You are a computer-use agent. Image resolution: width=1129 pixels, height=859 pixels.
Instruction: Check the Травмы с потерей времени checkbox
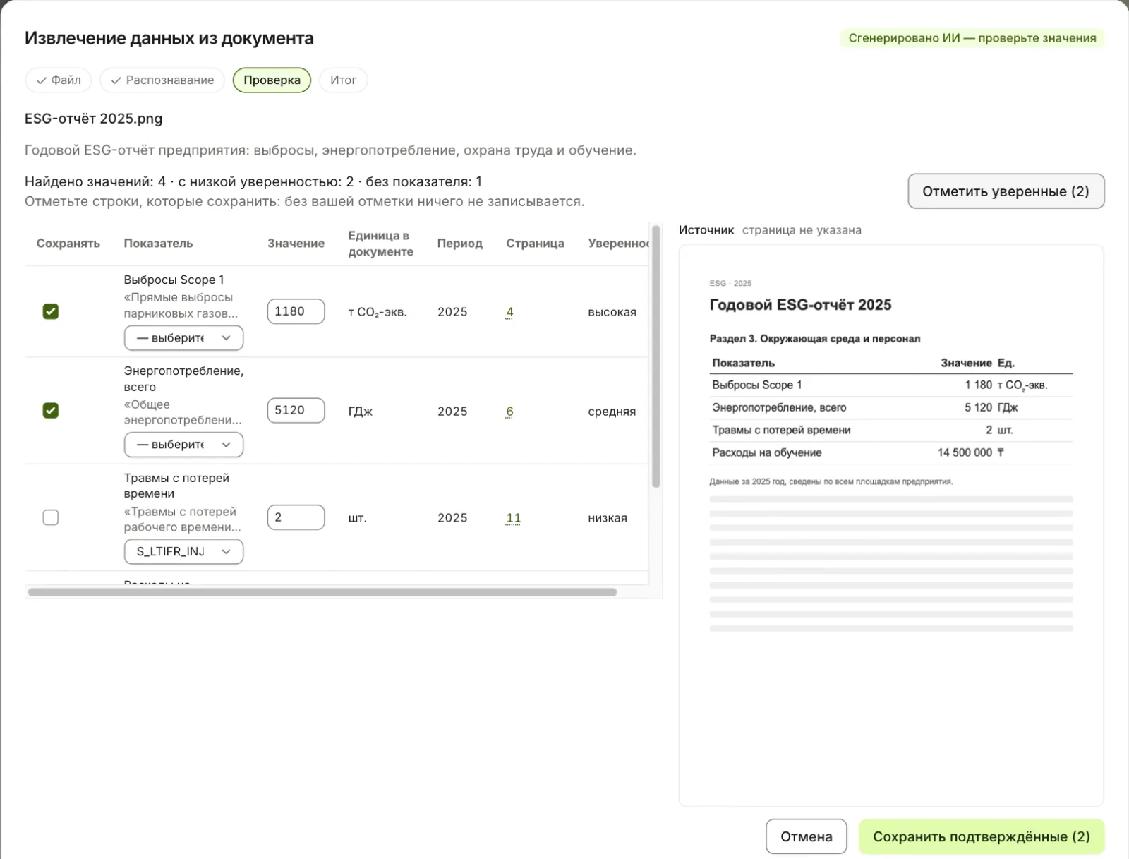coord(51,517)
